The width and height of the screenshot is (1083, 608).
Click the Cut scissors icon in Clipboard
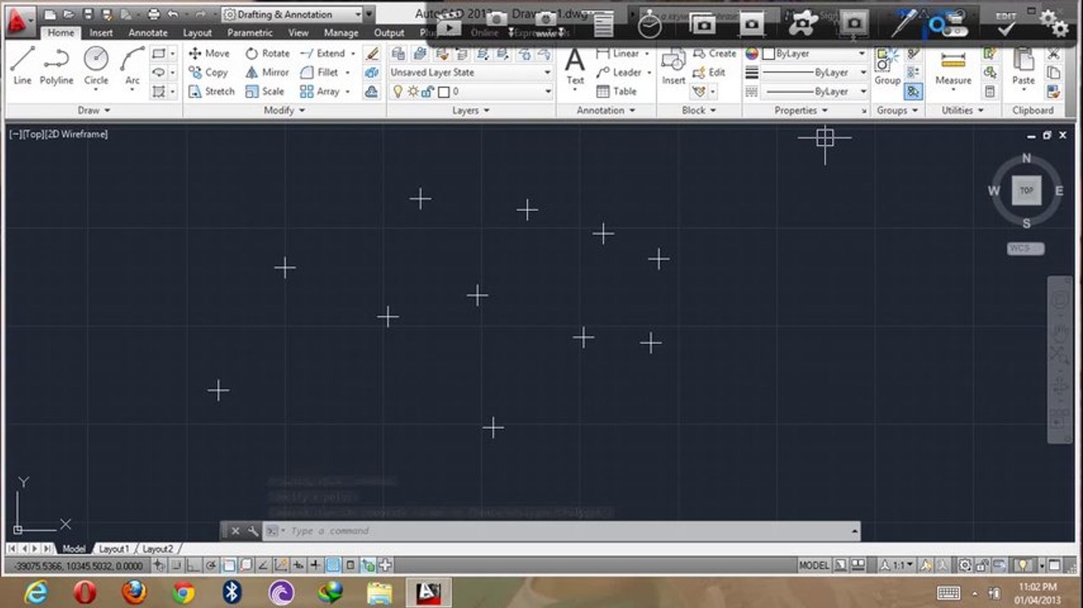click(x=1053, y=53)
